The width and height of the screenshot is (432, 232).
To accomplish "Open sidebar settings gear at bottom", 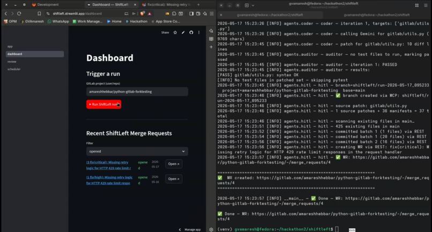I will pyautogui.click(x=211, y=229).
